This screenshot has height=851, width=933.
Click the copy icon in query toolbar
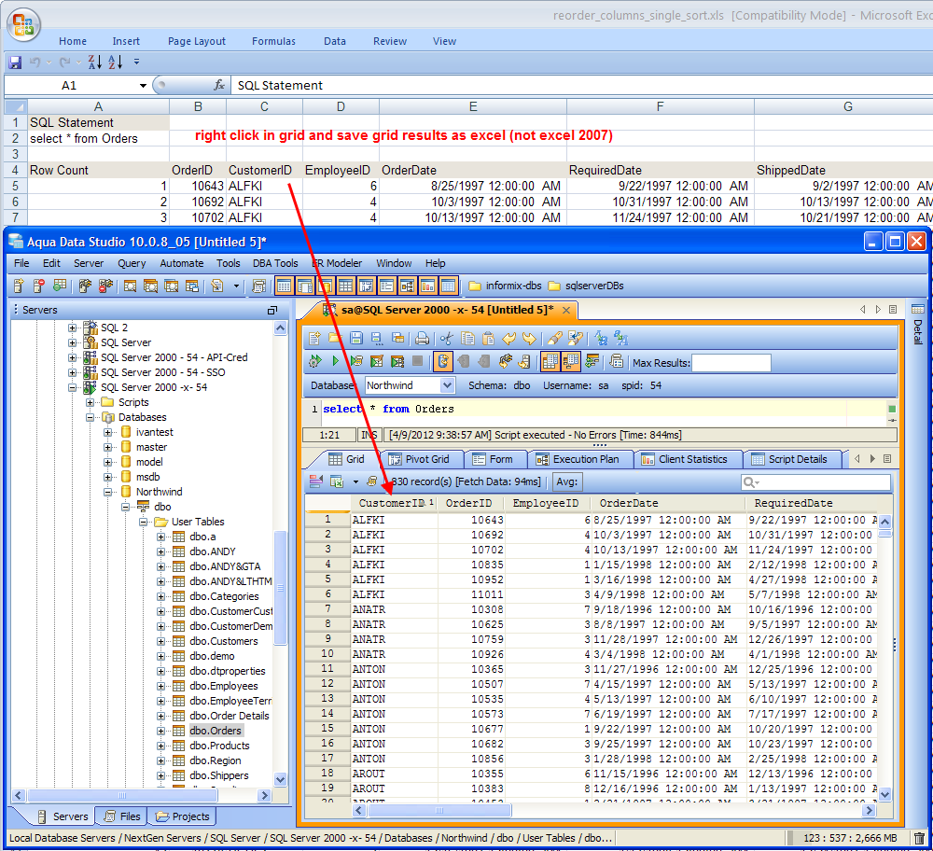[467, 339]
